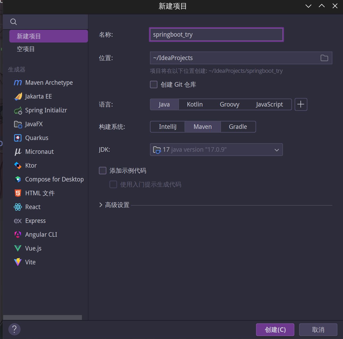The image size is (343, 339).
Task: Pick the Ktor generator icon
Action: (x=18, y=166)
